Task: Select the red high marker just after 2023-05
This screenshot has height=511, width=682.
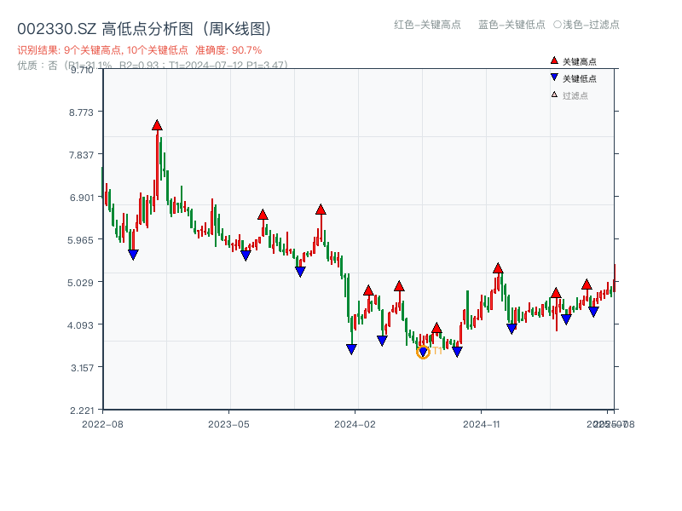Action: pos(263,215)
